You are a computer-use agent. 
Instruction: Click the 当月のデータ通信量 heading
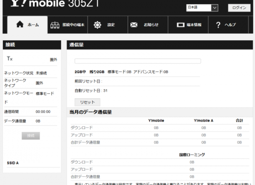pyautogui.click(x=90, y=112)
